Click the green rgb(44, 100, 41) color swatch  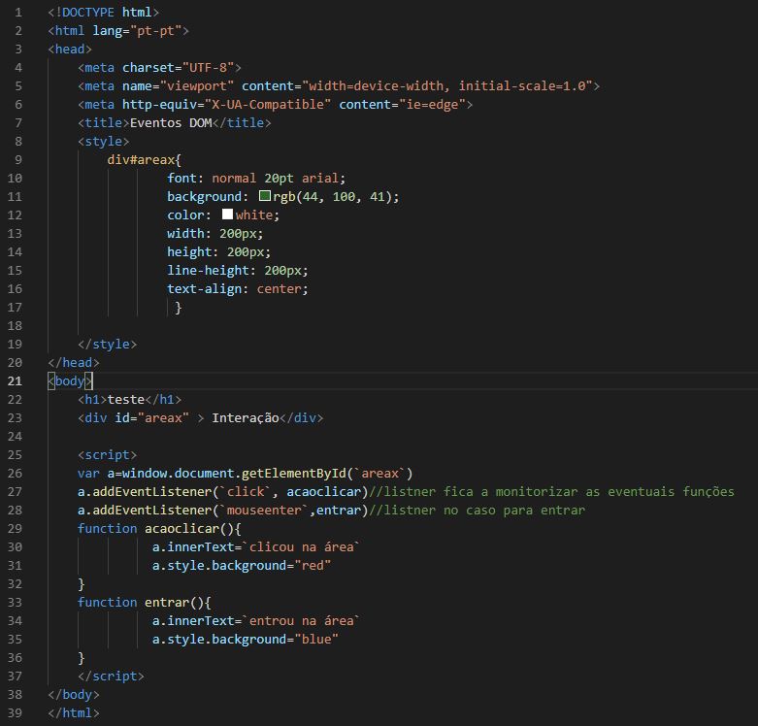264,196
